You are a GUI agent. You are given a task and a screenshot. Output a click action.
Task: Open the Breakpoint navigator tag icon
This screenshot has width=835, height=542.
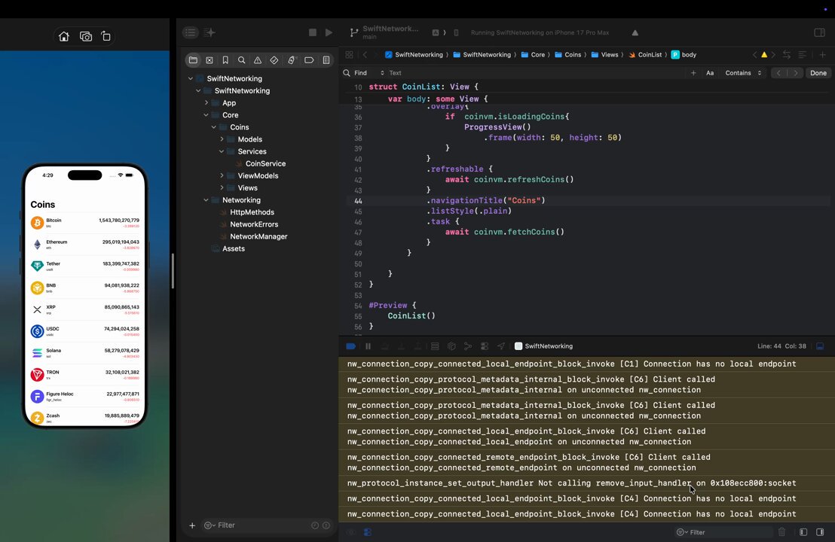coord(309,60)
